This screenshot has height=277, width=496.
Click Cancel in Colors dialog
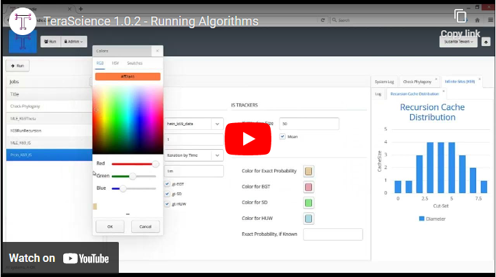pyautogui.click(x=146, y=227)
